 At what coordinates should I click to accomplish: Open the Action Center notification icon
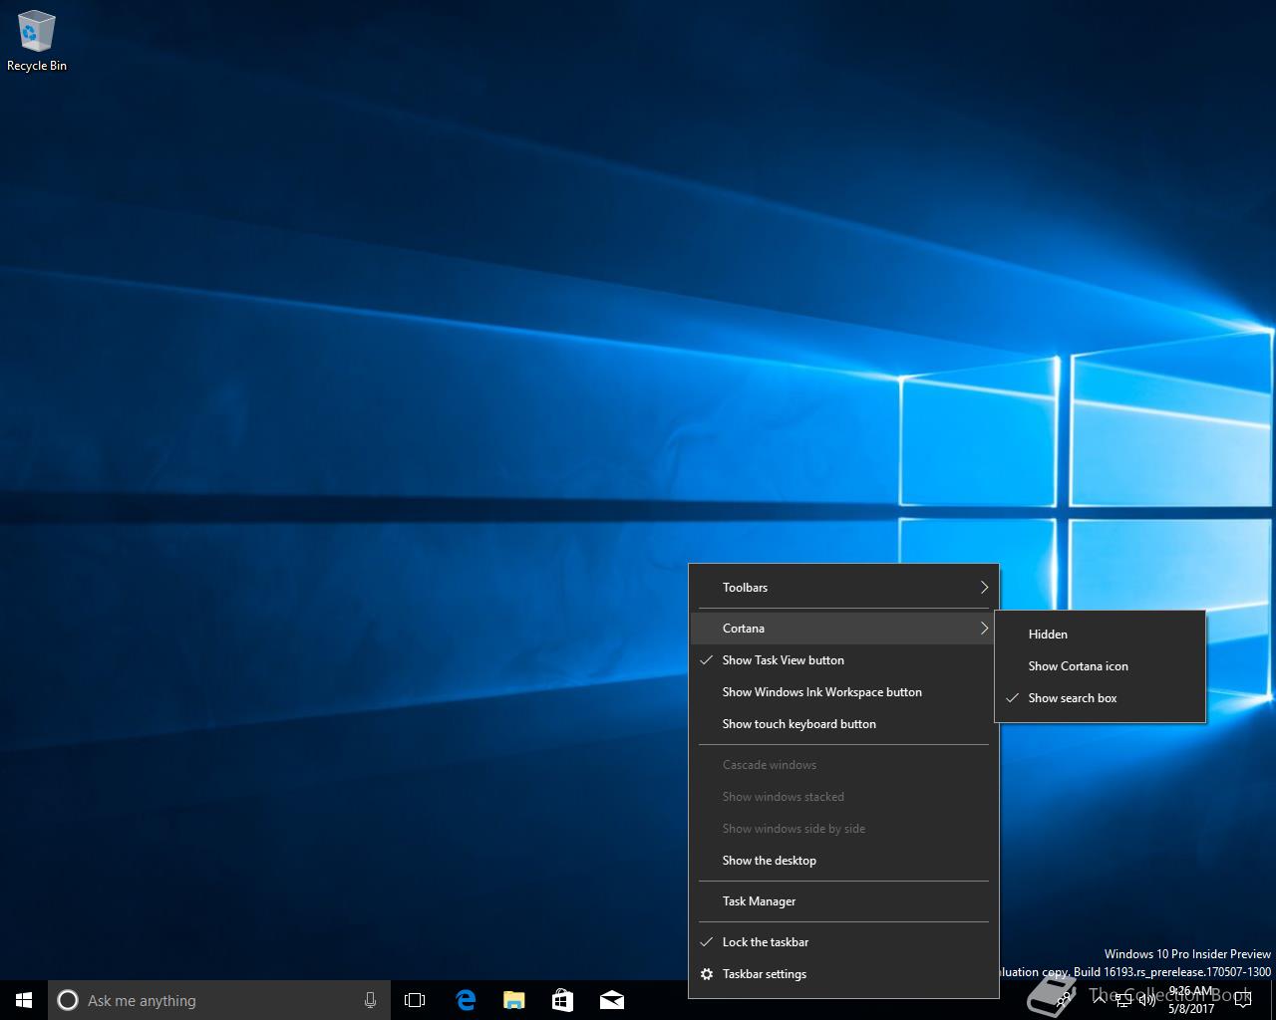pyautogui.click(x=1242, y=1000)
